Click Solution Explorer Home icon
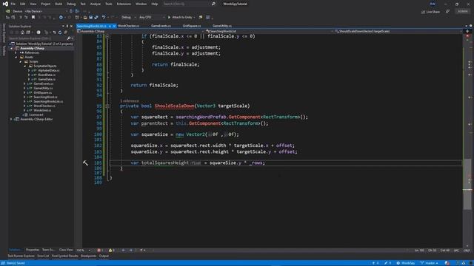This screenshot has height=266, width=474. 23,33
